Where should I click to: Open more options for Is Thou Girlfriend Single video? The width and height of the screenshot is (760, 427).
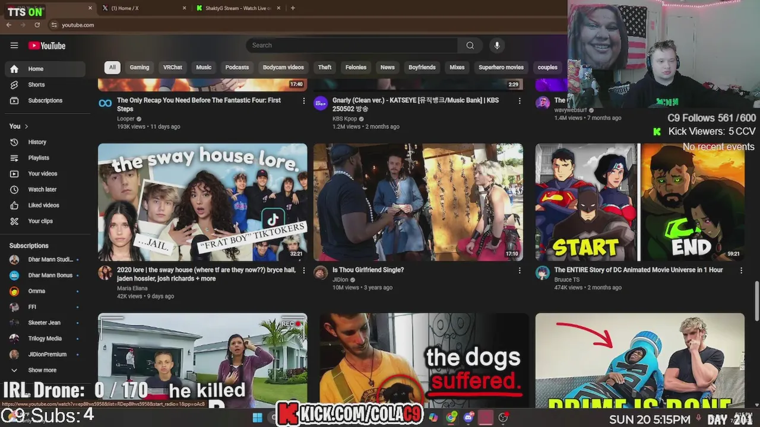(x=520, y=270)
